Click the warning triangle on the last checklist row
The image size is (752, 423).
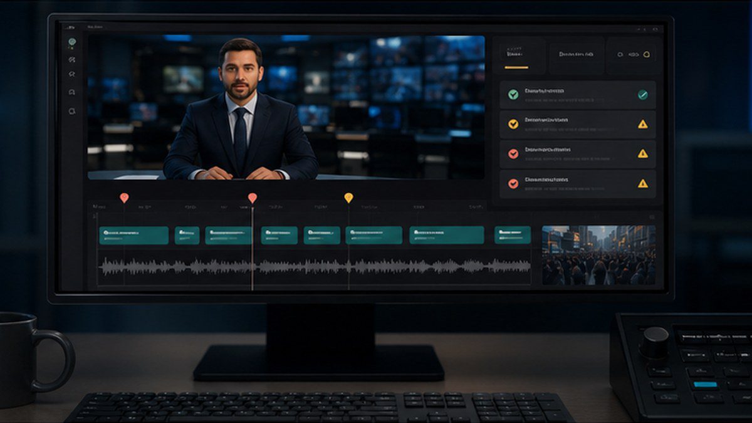(x=642, y=184)
